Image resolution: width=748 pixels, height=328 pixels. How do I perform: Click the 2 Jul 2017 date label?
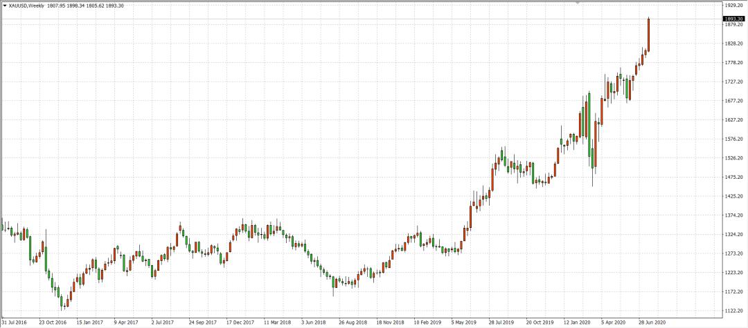(163, 321)
